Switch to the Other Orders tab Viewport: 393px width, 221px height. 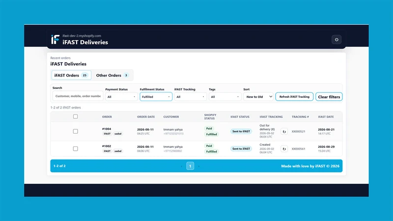112,75
